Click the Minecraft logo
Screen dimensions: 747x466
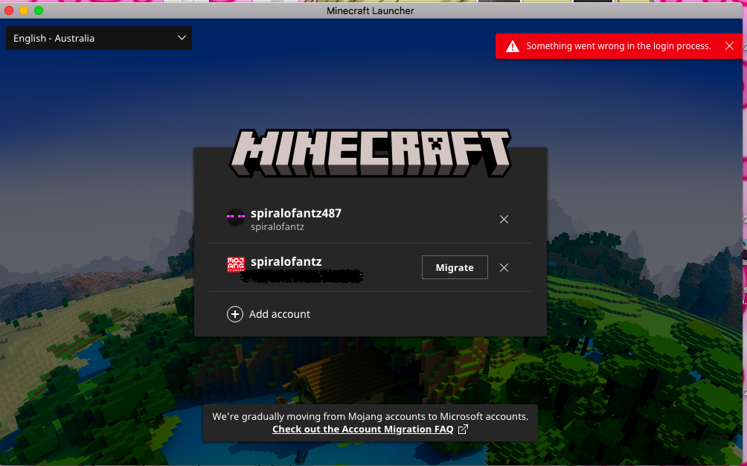371,153
